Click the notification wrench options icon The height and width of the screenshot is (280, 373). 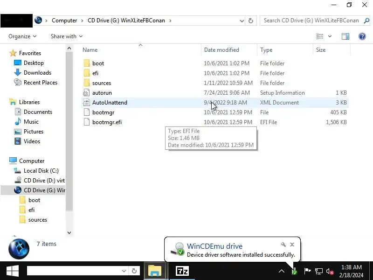click(x=283, y=245)
